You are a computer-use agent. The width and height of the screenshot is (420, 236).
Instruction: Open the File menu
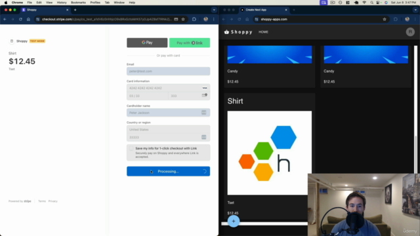pyautogui.click(x=30, y=3)
